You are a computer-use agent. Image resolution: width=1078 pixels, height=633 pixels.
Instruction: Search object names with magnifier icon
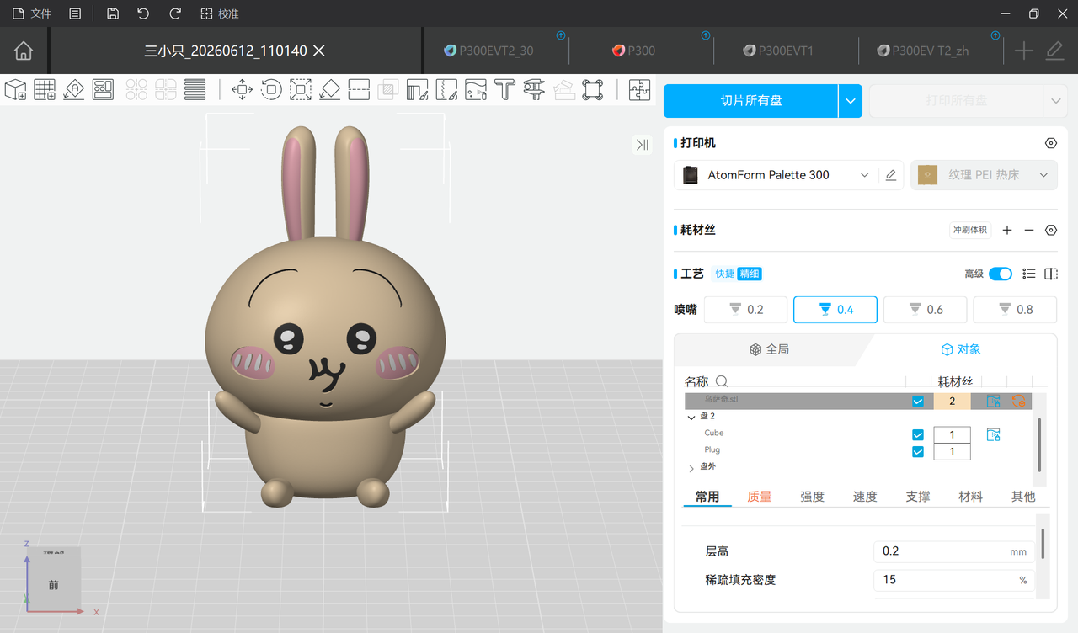722,381
